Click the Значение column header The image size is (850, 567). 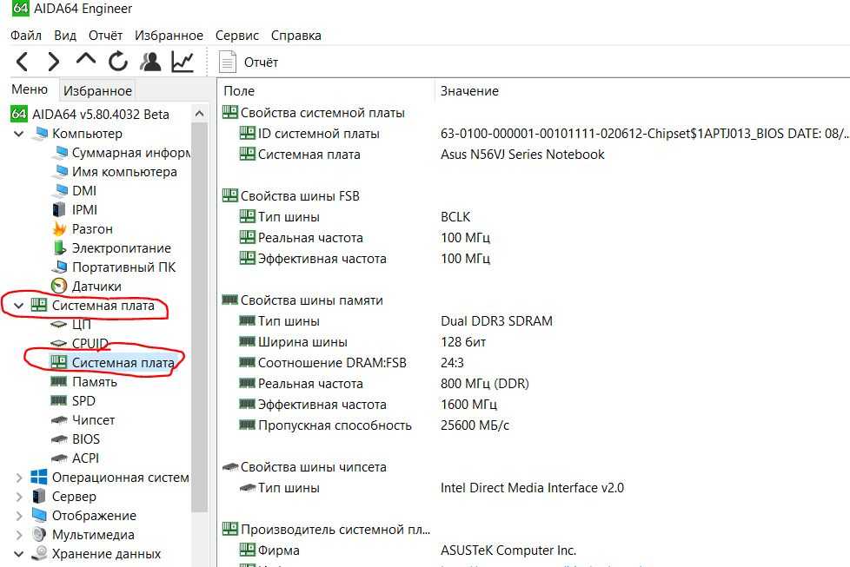(469, 91)
